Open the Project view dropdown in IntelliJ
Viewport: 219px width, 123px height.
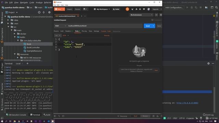[x=12, y=12]
